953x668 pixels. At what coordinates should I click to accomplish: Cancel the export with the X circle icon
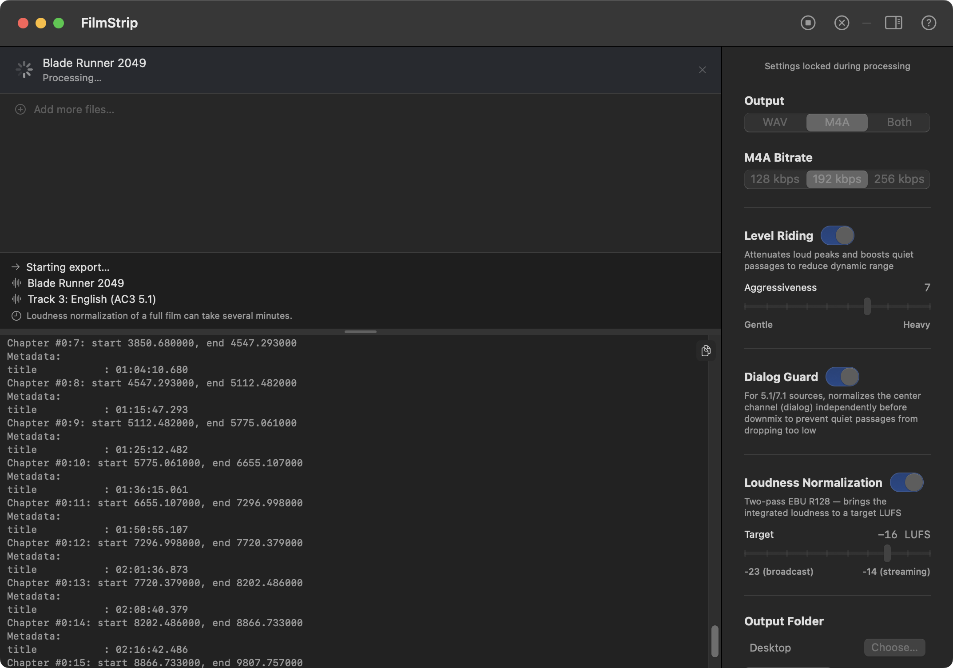(841, 23)
